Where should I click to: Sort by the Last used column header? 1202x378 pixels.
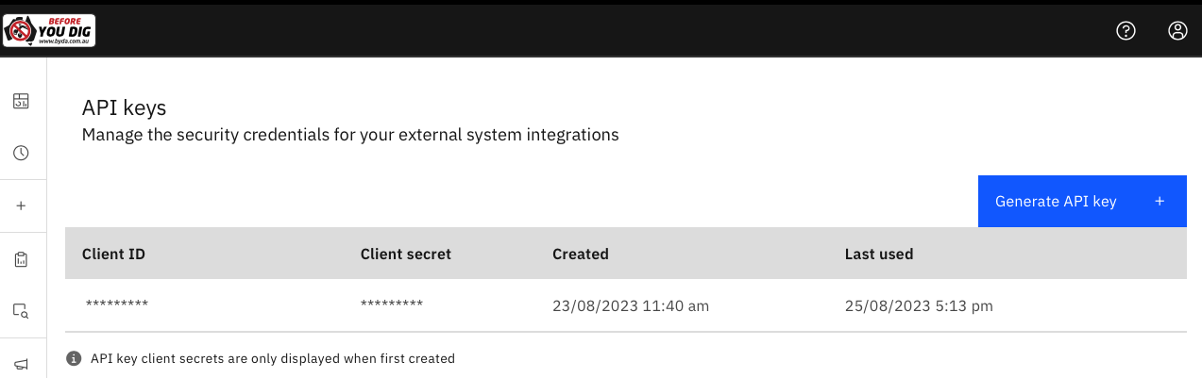[879, 254]
